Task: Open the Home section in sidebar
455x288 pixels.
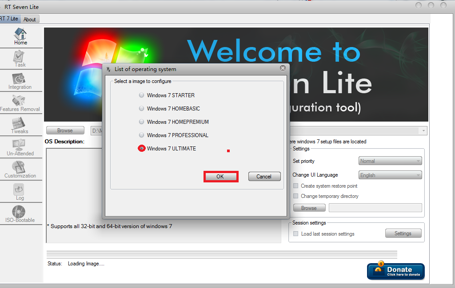Action: pos(20,36)
